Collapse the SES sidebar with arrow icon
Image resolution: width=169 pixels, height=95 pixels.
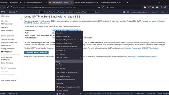click(x=21, y=19)
